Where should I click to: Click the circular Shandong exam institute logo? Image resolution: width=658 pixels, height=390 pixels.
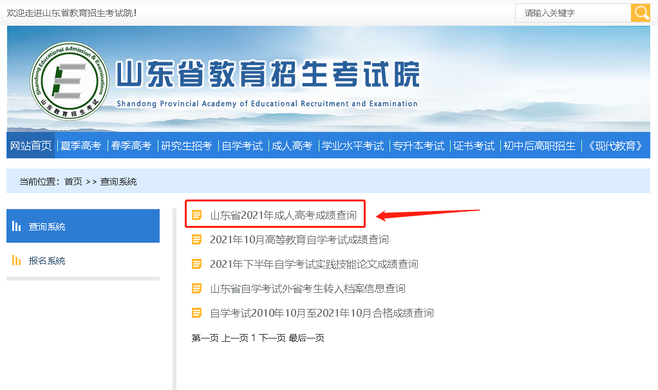[x=70, y=80]
